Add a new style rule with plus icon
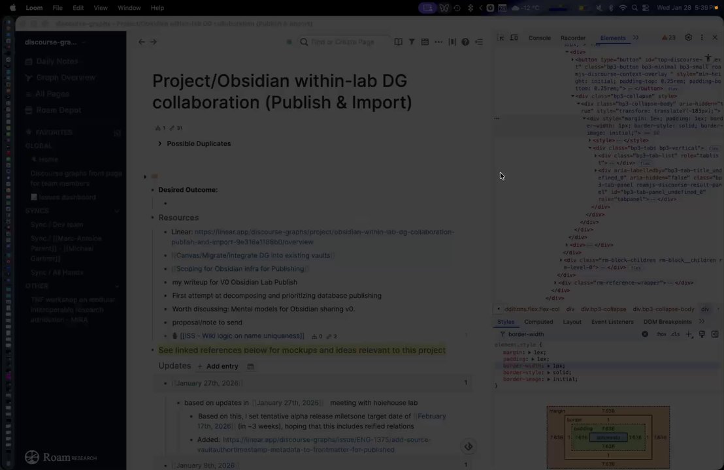Viewport: 724px width, 470px height. click(x=689, y=334)
